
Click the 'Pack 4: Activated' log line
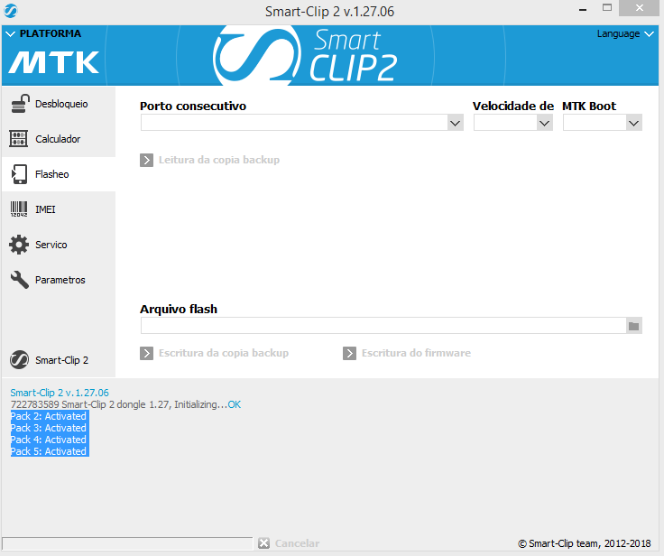tap(49, 440)
